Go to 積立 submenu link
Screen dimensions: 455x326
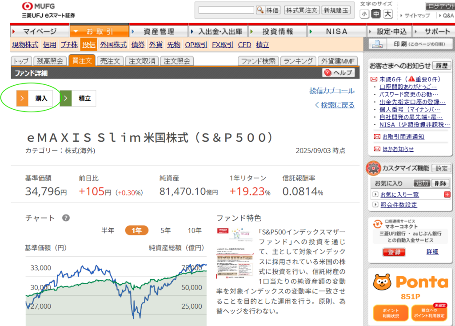tap(262, 45)
